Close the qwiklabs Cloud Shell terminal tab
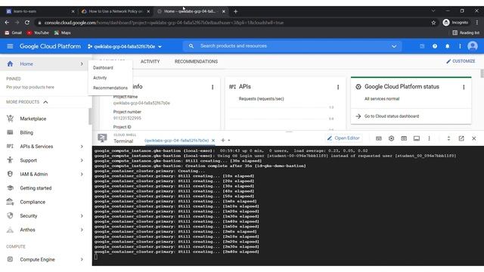 [213, 141]
